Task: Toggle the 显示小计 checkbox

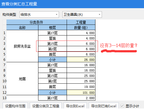Action: tap(122, 106)
